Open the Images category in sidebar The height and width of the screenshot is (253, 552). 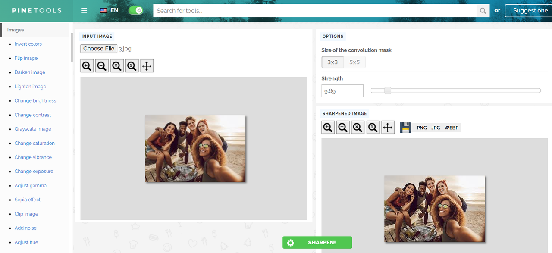click(x=16, y=30)
